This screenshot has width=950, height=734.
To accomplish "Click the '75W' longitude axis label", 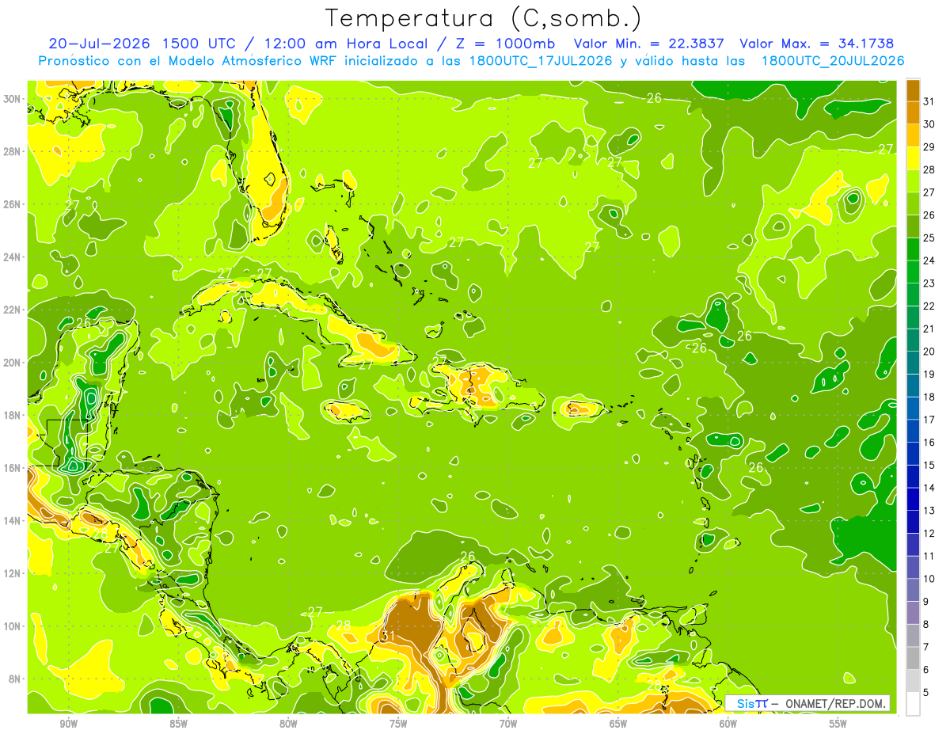I will (398, 724).
